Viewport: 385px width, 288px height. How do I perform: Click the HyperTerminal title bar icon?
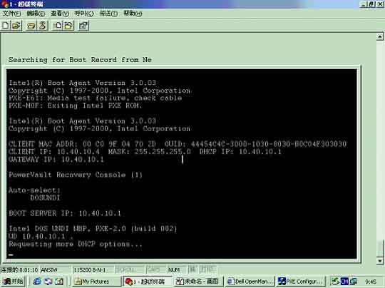(x=5, y=4)
